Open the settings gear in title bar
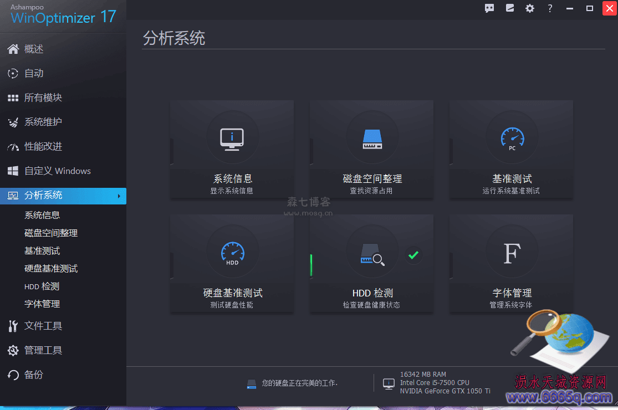618x410 pixels. pos(530,8)
